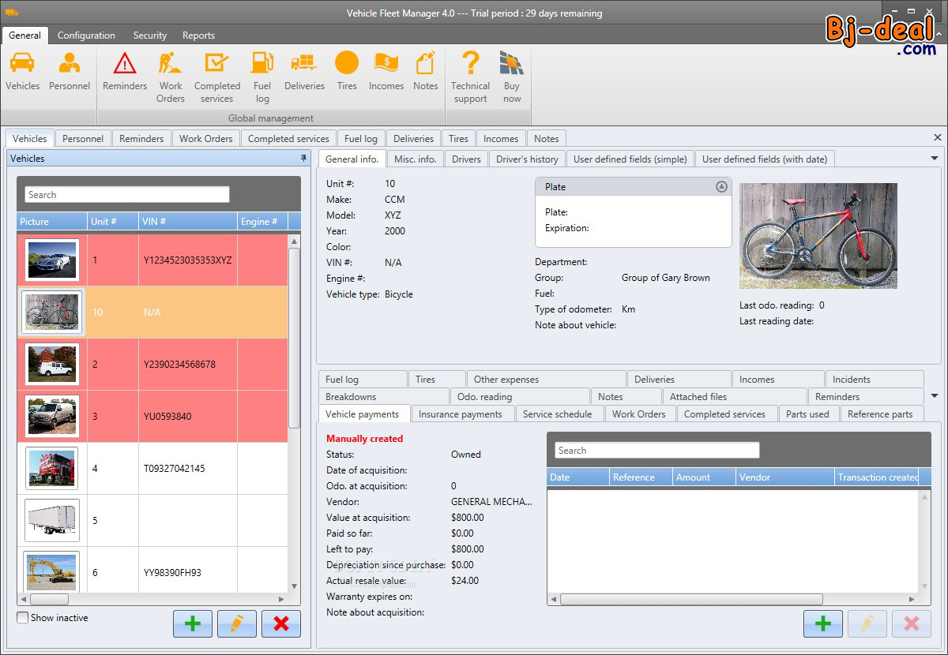
Task: Click the pencil icon to edit a payment
Action: (867, 623)
